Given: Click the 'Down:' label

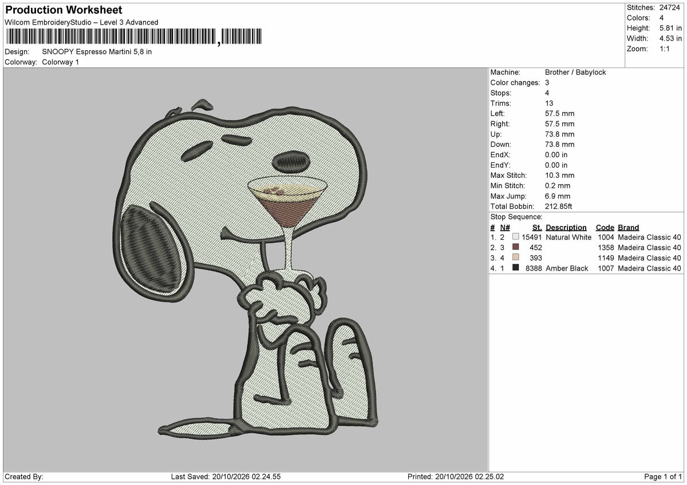Looking at the screenshot, I should coord(501,144).
